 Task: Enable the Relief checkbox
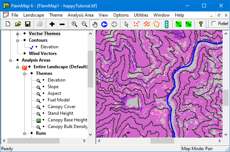point(214,23)
